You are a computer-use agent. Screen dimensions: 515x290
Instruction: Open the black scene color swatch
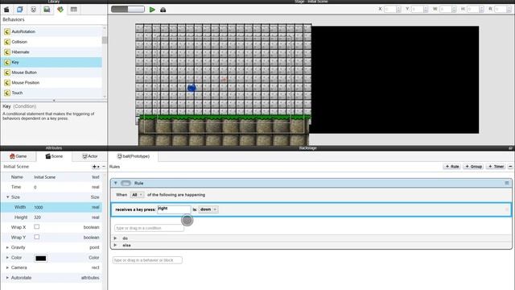[41, 258]
